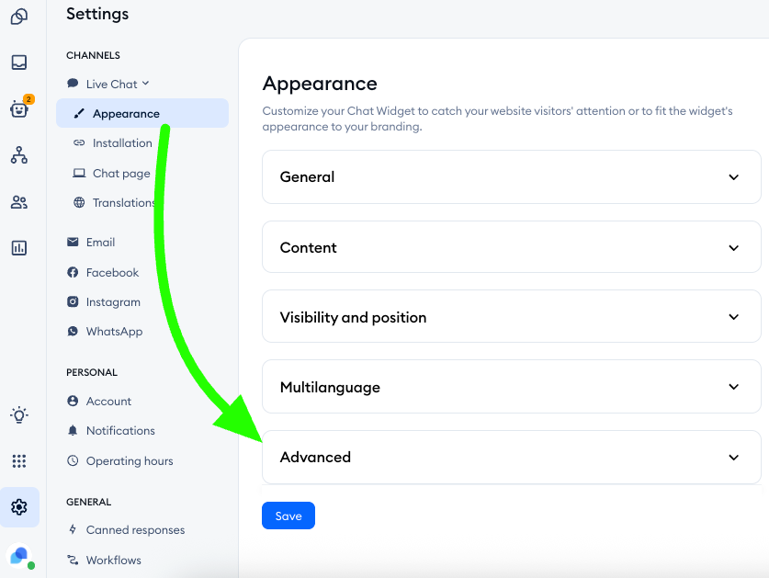Image resolution: width=769 pixels, height=578 pixels.
Task: Open the Contacts people icon
Action: 19,202
